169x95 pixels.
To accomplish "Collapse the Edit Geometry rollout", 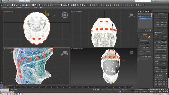I will pos(161,14).
